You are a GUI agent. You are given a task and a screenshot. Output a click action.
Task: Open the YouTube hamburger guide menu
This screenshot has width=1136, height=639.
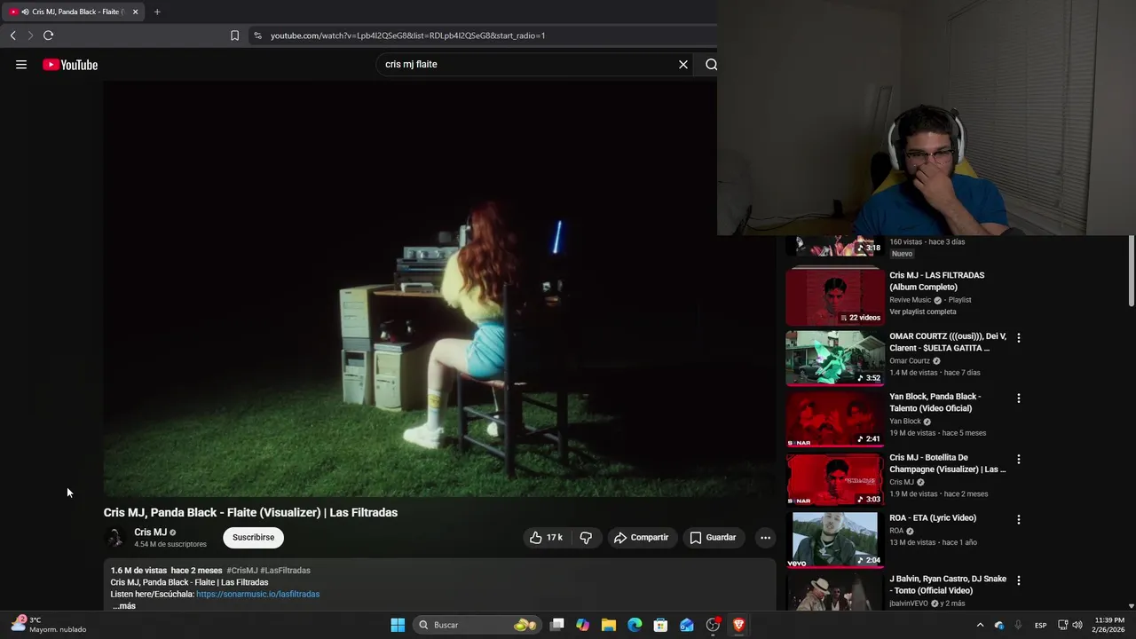[21, 65]
